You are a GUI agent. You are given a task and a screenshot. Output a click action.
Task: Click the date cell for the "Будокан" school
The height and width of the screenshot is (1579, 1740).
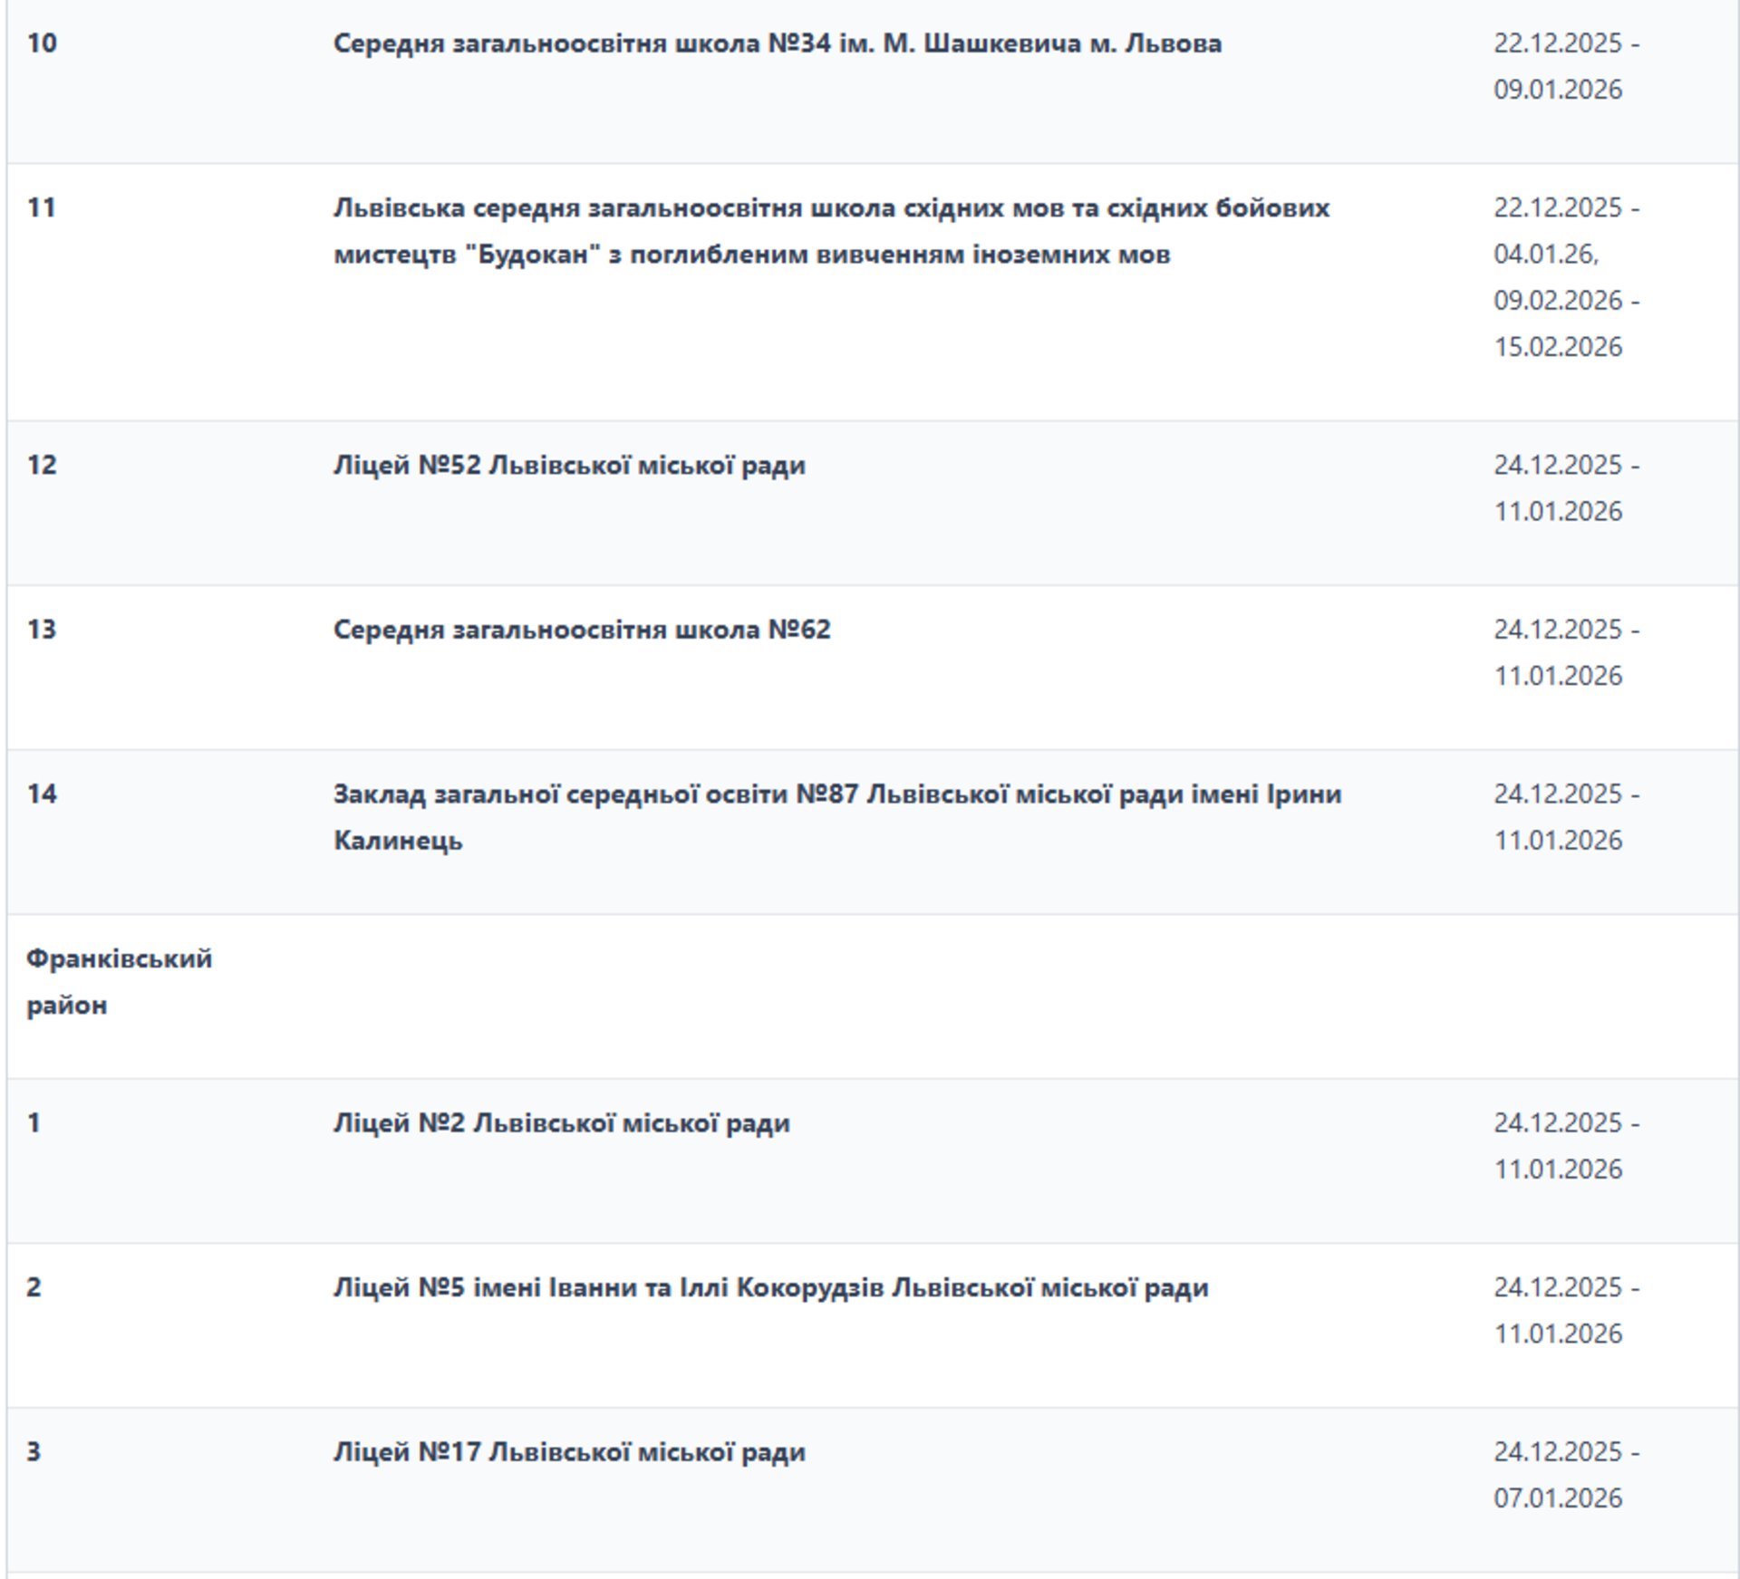click(1565, 277)
